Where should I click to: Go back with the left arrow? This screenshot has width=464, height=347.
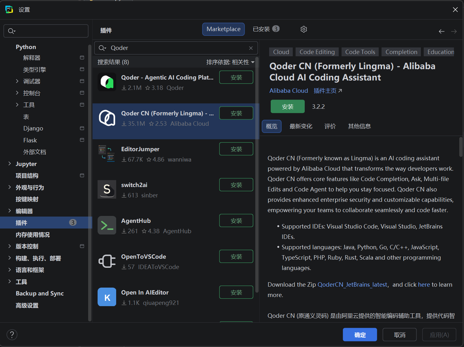coord(442,31)
